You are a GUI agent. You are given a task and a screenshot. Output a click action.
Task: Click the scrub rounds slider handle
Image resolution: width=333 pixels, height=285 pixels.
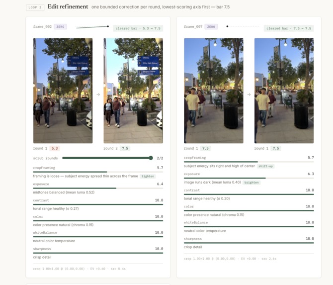(x=151, y=158)
